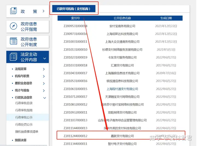This screenshot has height=146, width=197.
Task: Open 履职业务信息 submenu item
Action: pyautogui.click(x=23, y=83)
